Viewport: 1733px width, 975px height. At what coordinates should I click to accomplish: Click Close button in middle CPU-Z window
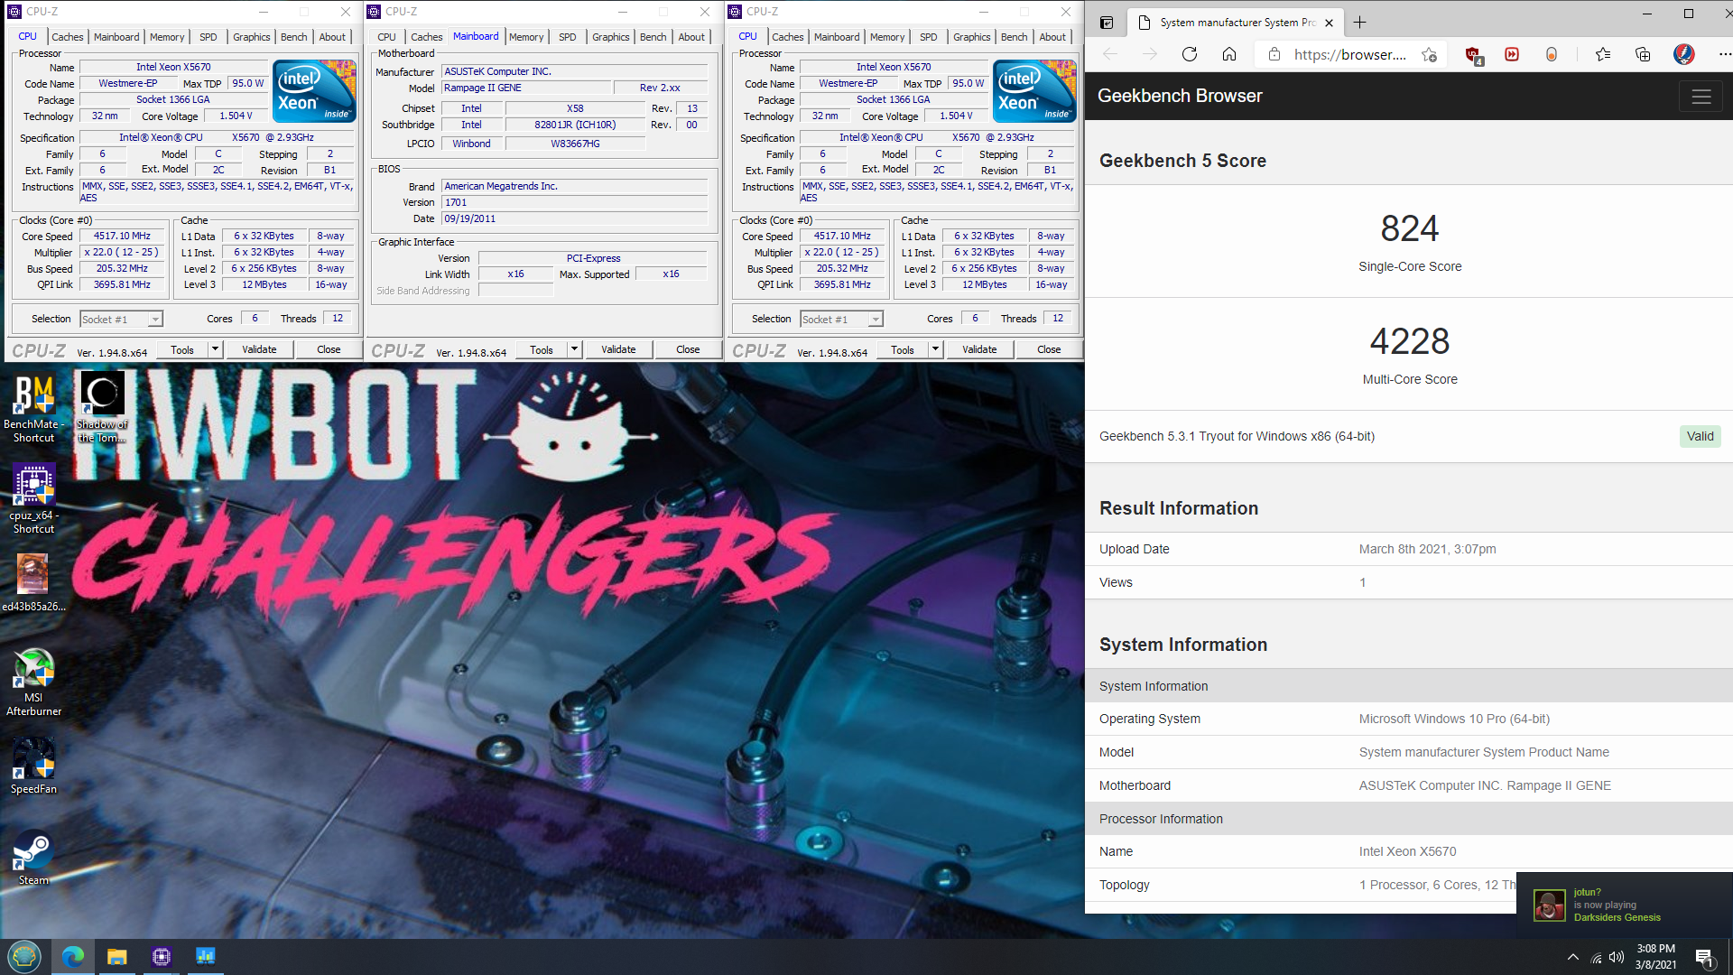click(x=688, y=349)
